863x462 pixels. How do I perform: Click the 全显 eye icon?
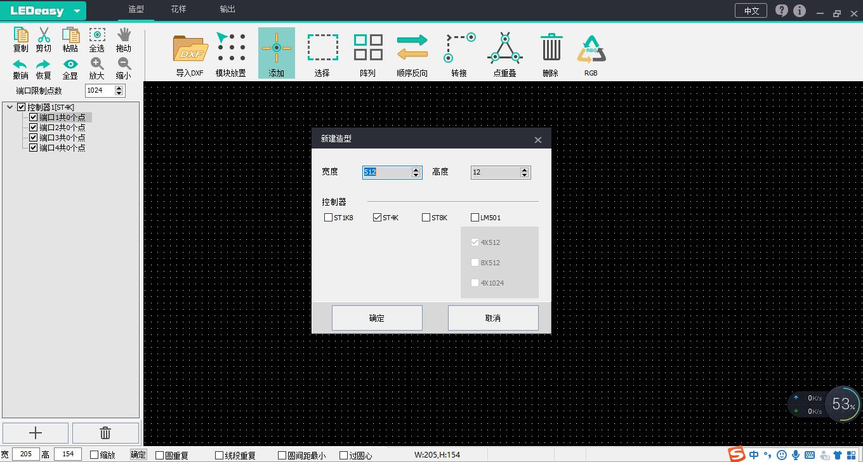70,64
